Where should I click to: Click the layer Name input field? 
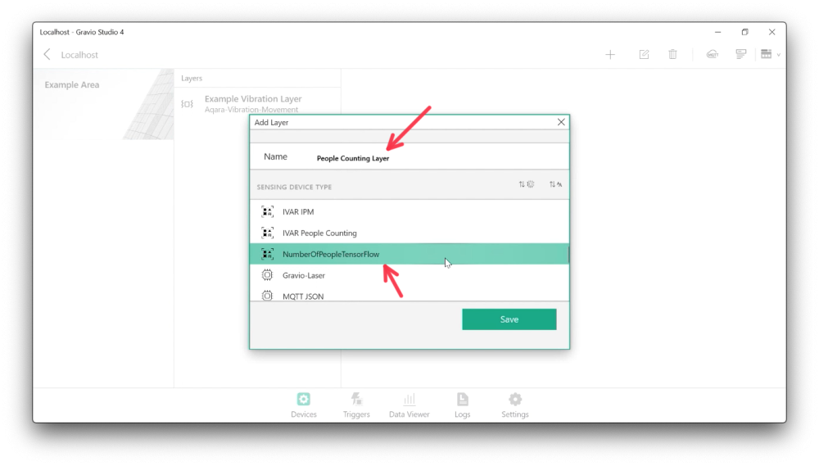click(439, 157)
